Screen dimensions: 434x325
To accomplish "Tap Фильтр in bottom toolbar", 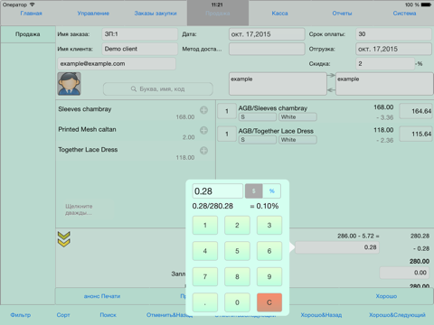I will click(21, 315).
